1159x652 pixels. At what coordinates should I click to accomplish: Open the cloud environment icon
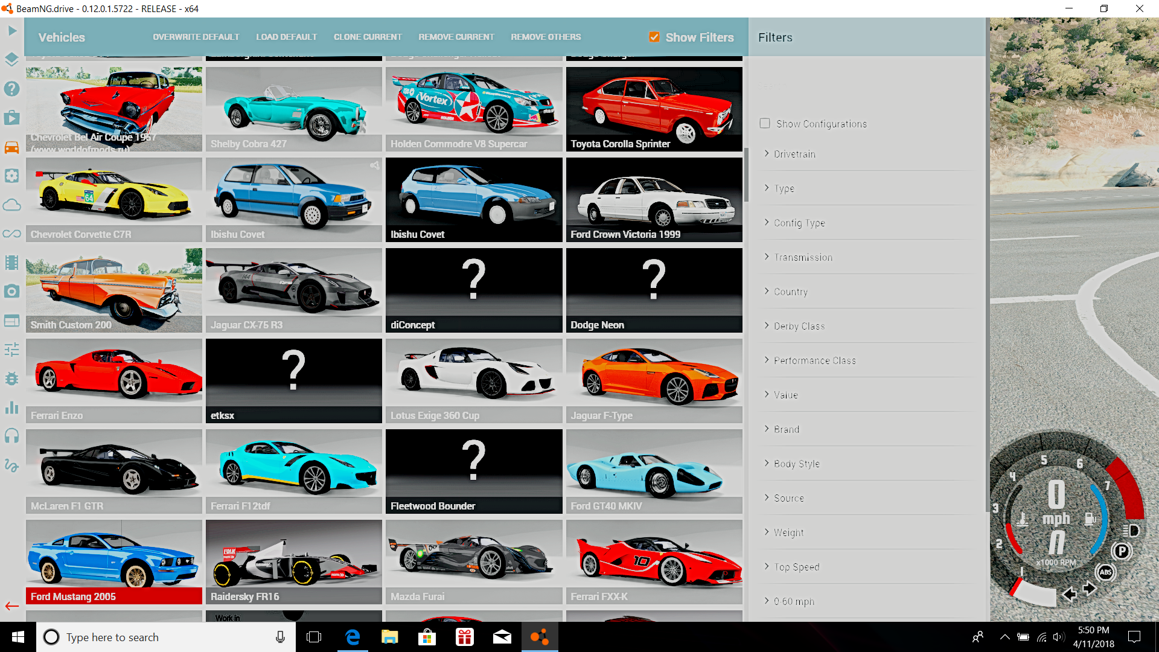click(12, 205)
